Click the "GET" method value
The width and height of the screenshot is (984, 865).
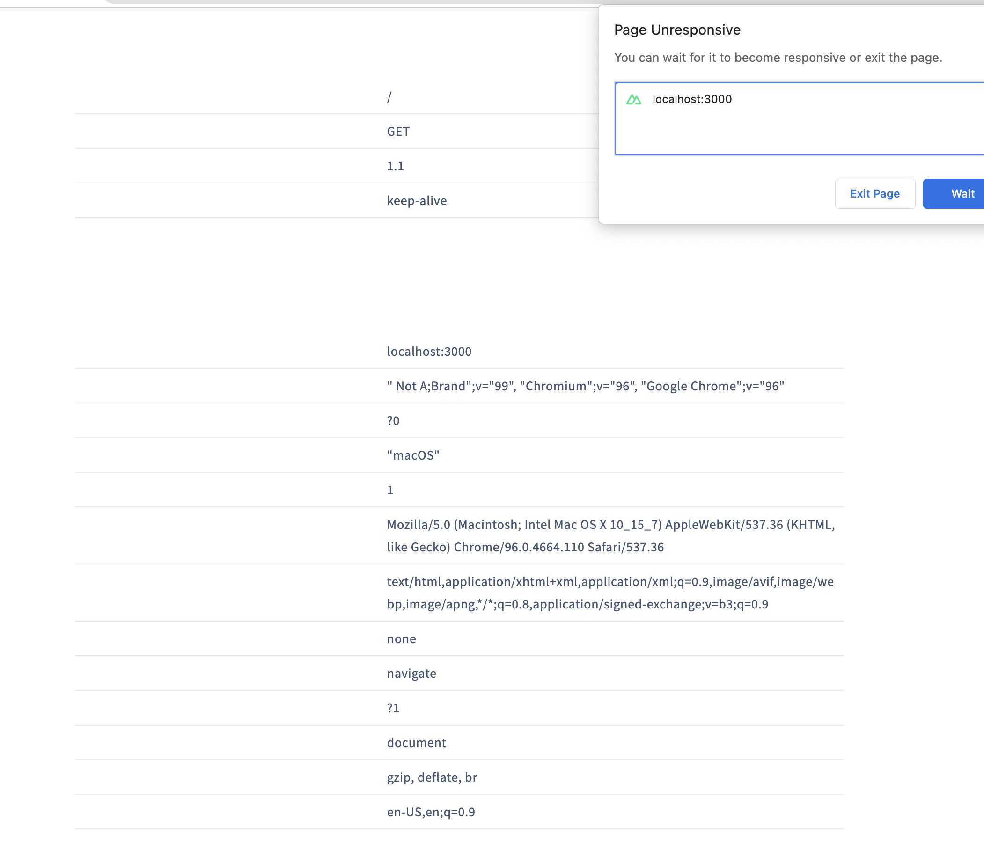398,132
